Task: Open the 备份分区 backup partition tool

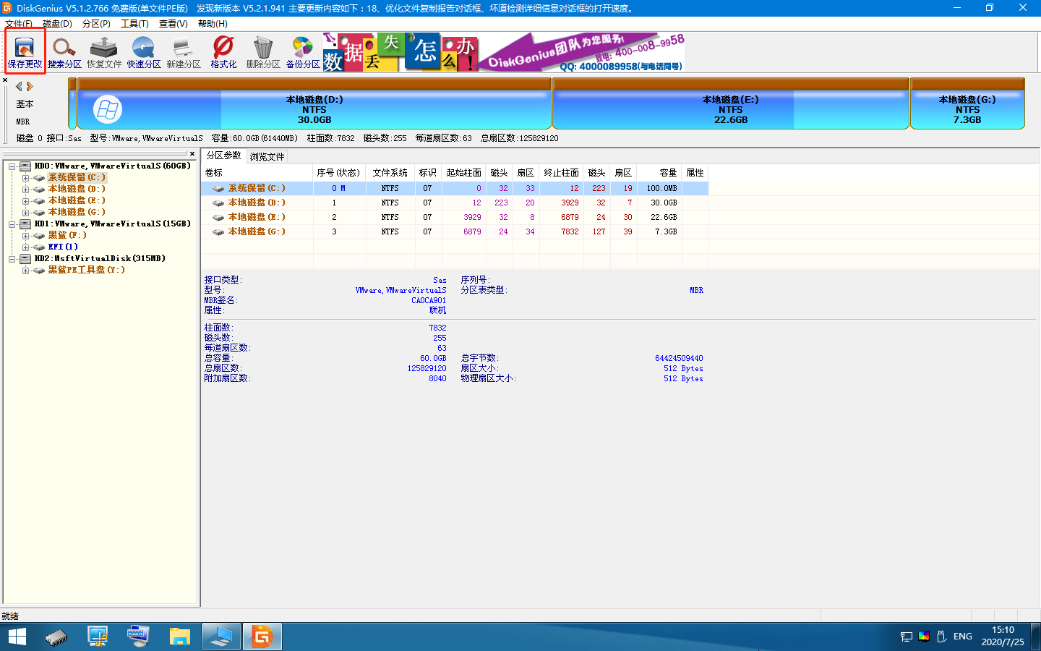Action: (303, 52)
